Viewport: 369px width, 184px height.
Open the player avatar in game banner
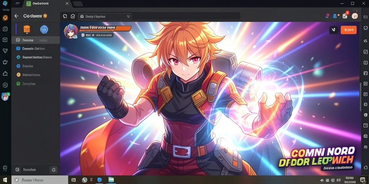(x=71, y=31)
